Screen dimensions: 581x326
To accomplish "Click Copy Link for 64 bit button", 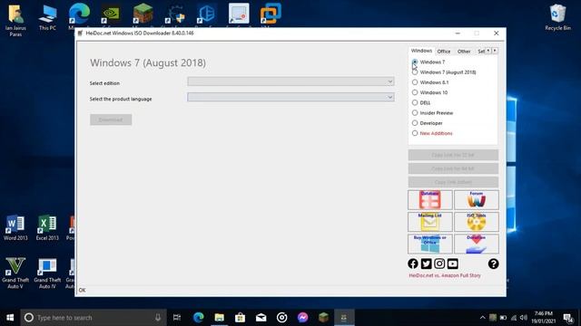I will point(453,168).
